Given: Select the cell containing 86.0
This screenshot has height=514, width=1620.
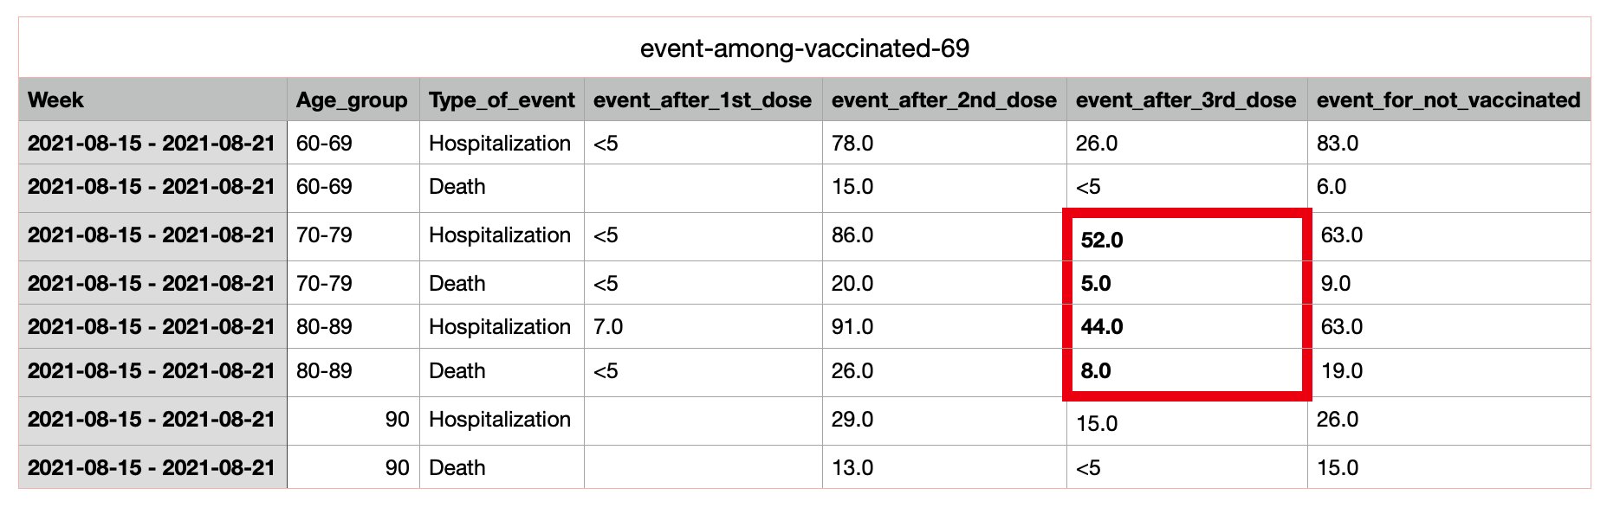Looking at the screenshot, I should click(x=852, y=235).
